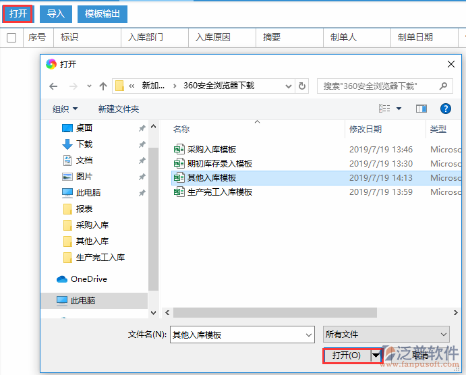Open help with the question mark
This screenshot has width=466, height=375.
coord(446,109)
